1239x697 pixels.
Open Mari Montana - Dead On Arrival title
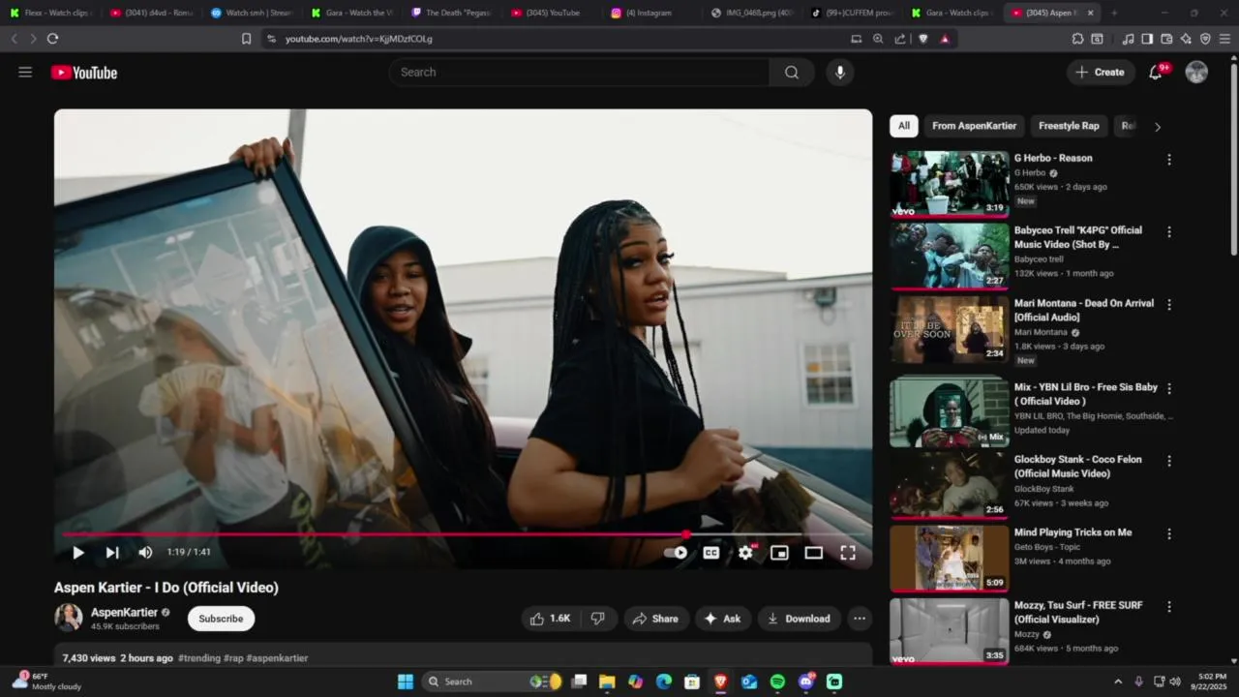[x=1083, y=310]
